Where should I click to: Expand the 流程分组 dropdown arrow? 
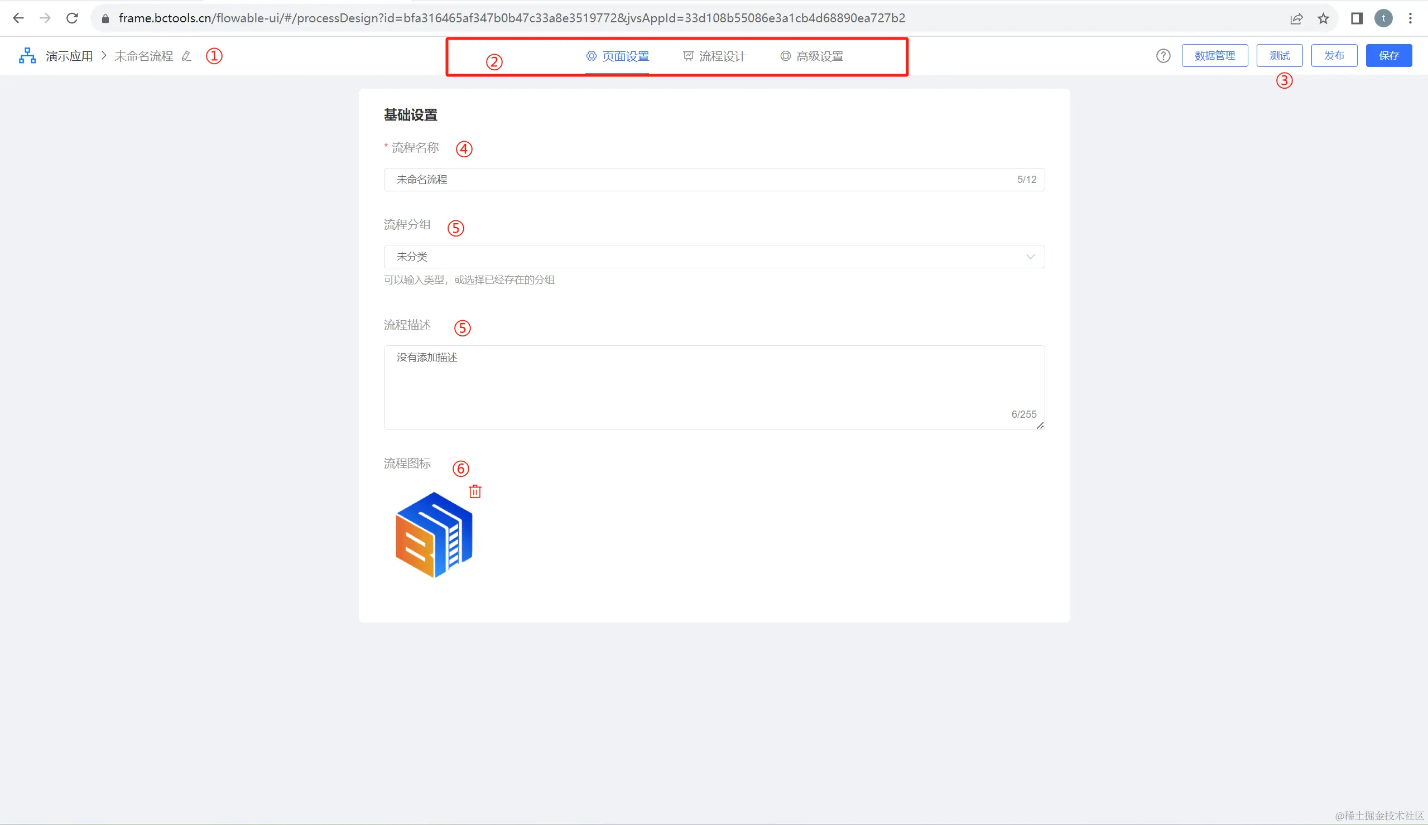click(1030, 257)
